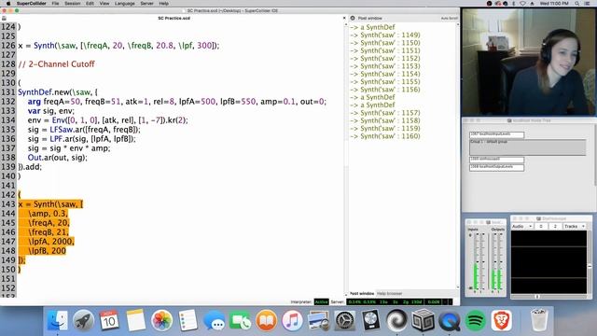
Task: Open Photos app from the dock
Action: coord(161,320)
